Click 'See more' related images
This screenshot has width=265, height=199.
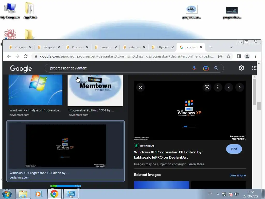[238, 175]
